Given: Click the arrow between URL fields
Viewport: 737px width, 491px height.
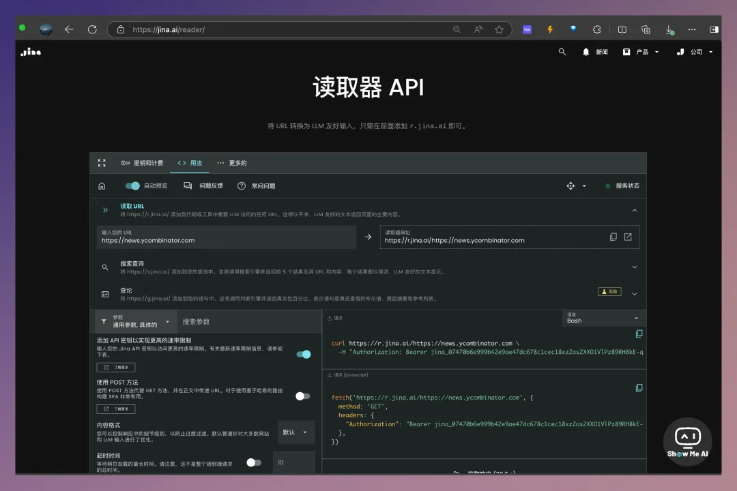Looking at the screenshot, I should point(368,237).
